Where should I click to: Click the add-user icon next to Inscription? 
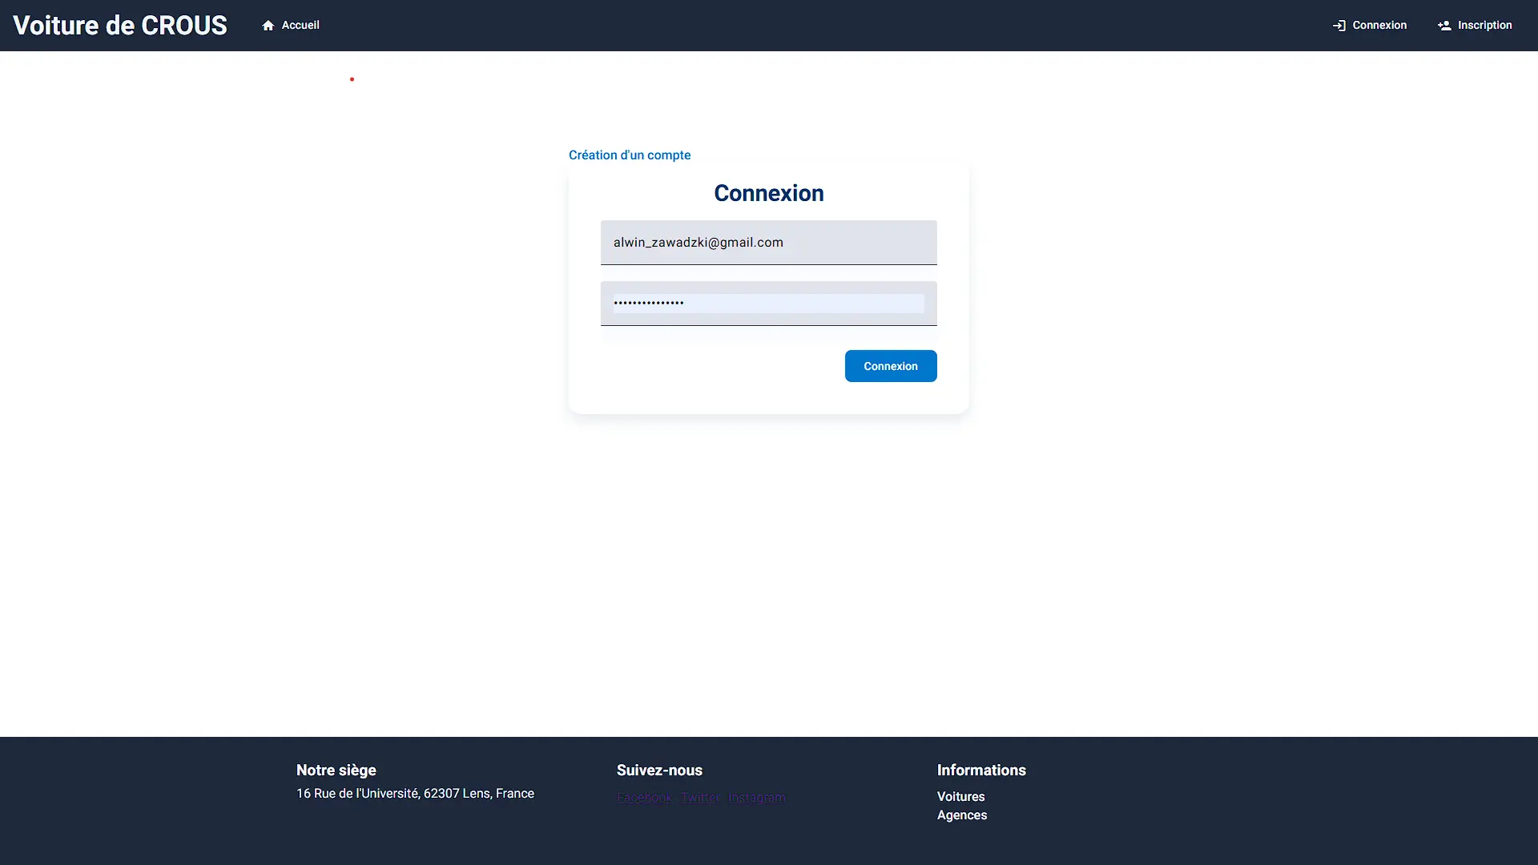point(1444,26)
